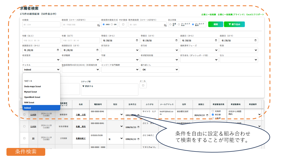The image size is (283, 156).
Task: Select the OR search method radio button
Action: [112, 24]
